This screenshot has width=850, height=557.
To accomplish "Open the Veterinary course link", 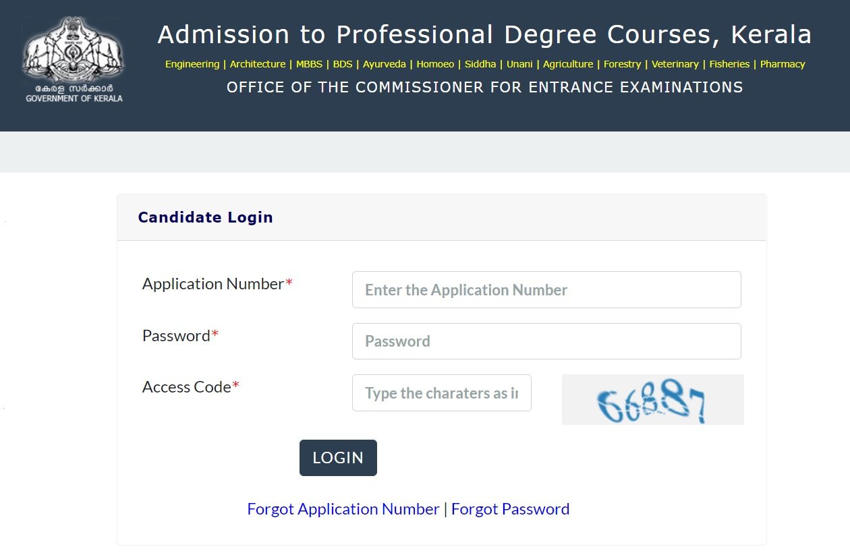I will click(675, 64).
